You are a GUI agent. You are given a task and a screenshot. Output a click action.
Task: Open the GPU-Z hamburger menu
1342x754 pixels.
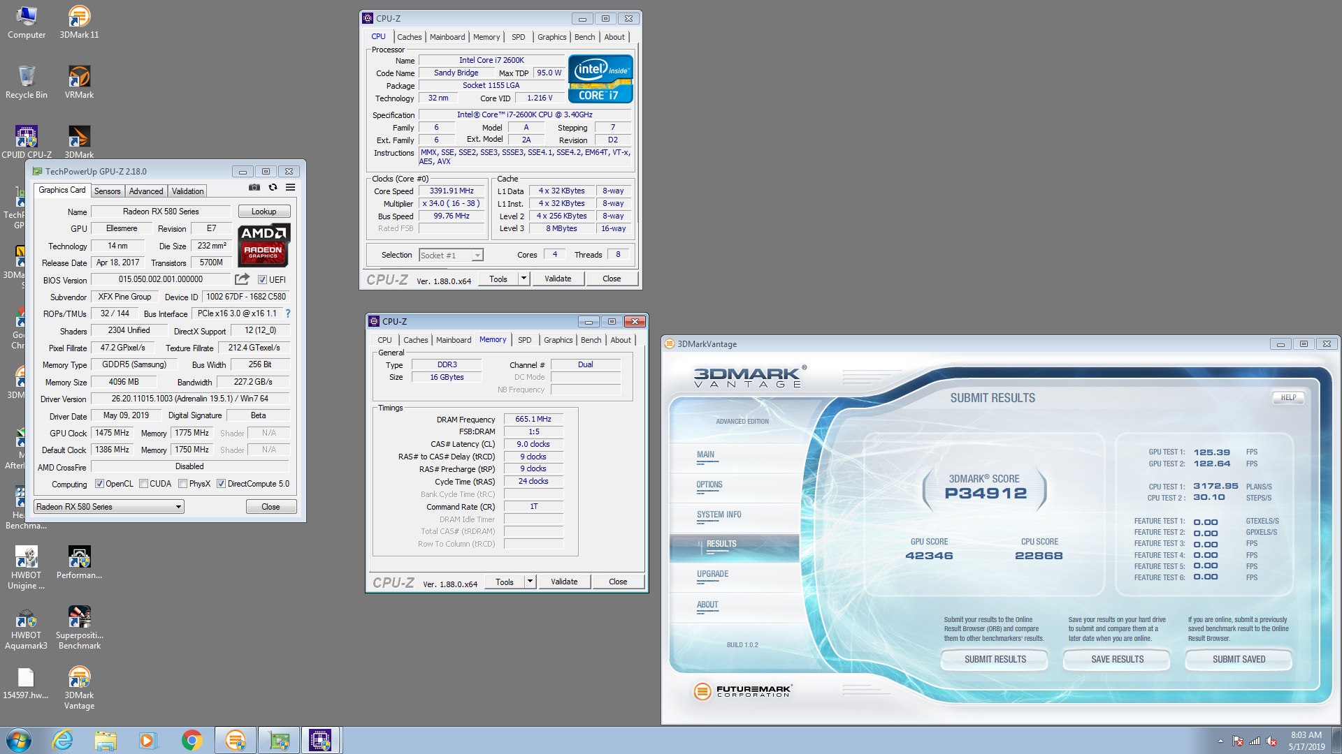point(290,188)
